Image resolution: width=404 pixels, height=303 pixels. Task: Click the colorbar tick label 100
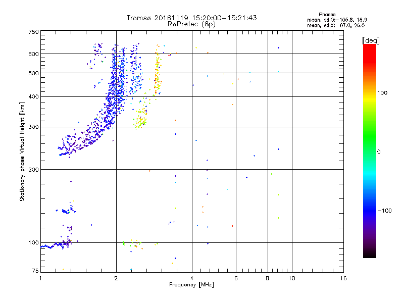tap(382, 93)
